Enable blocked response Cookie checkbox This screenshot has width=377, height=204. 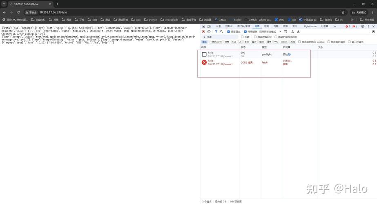click(299, 42)
